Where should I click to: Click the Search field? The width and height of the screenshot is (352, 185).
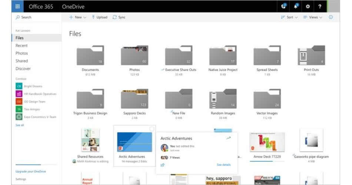click(37, 17)
